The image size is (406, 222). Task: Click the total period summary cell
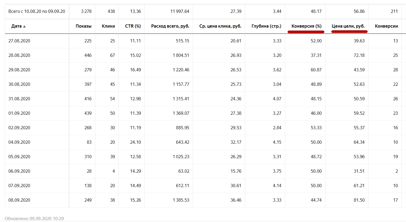pos(37,11)
